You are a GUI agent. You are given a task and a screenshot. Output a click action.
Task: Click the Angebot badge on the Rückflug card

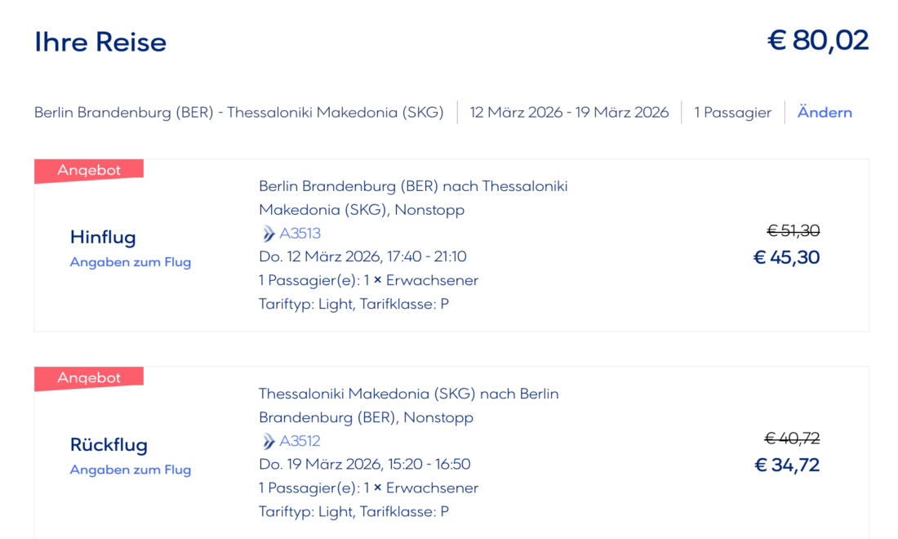pos(89,378)
